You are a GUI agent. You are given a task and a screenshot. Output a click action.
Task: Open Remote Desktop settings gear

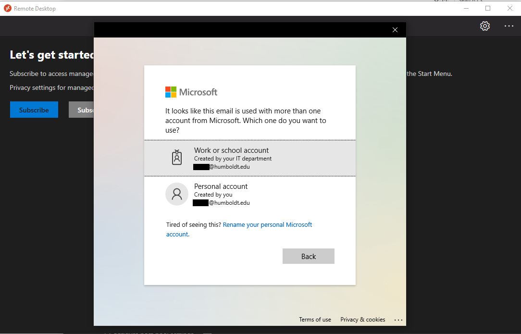coord(485,26)
